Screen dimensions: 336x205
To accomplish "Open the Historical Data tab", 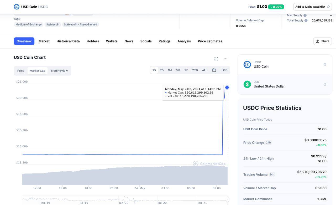I will coord(68,41).
